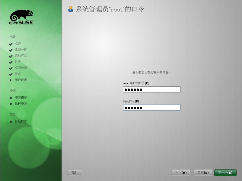Click the checkmark next to 时区
The height and width of the screenshot is (181, 242).
(x=11, y=62)
